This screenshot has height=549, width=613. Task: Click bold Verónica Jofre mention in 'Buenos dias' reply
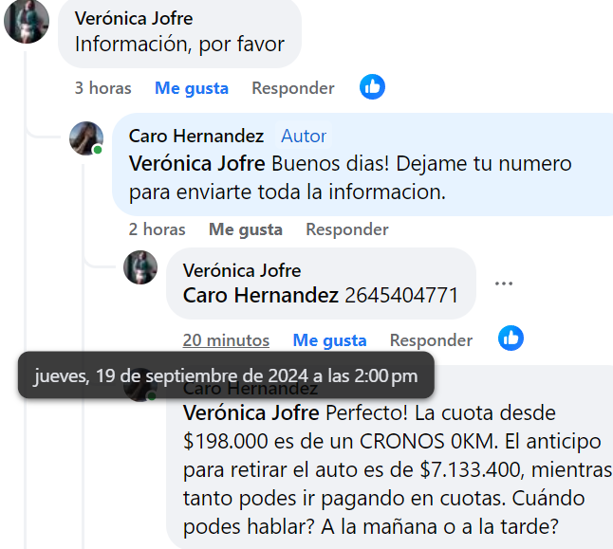[x=197, y=163]
